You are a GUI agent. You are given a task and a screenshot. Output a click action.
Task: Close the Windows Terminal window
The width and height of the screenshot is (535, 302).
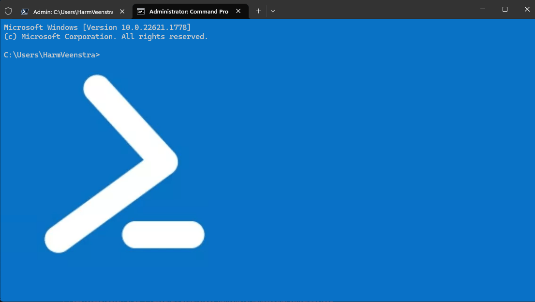[527, 9]
